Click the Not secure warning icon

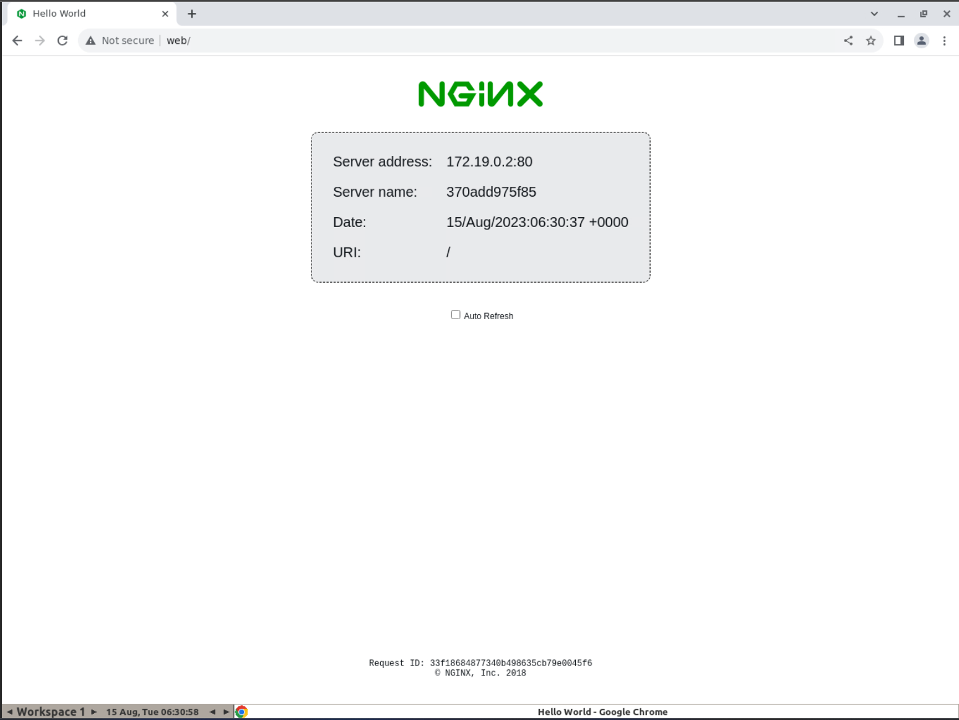(x=90, y=41)
